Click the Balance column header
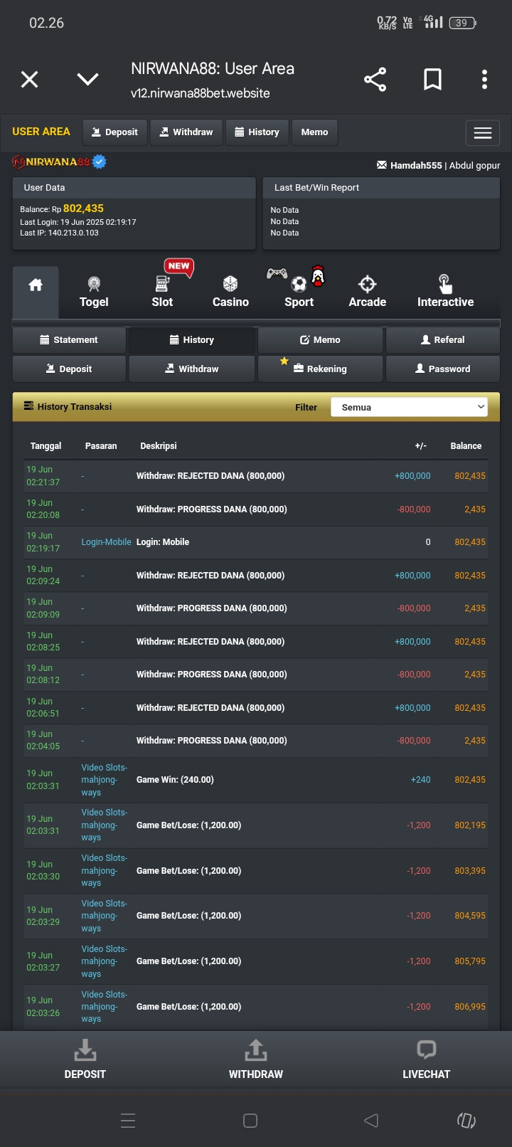The width and height of the screenshot is (512, 1147). 466,446
